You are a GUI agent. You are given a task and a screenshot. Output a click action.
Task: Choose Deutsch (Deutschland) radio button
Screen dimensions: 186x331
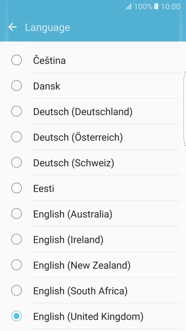point(16,111)
